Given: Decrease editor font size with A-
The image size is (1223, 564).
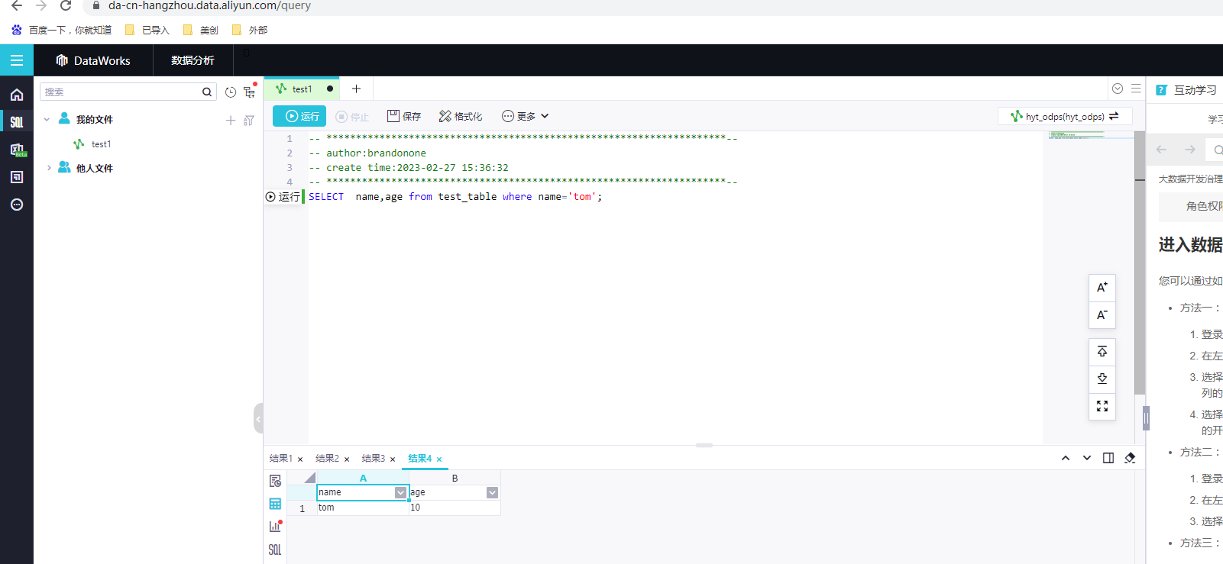Looking at the screenshot, I should (x=1102, y=314).
